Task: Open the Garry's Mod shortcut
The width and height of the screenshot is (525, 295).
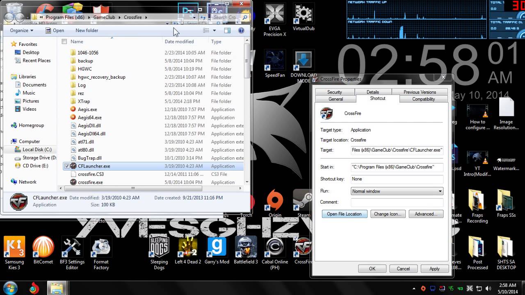Action: (x=217, y=250)
